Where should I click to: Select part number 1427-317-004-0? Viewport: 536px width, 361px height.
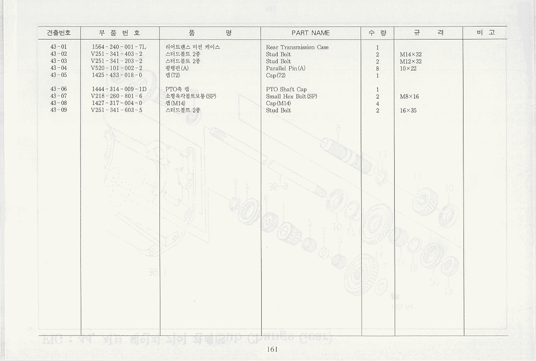click(117, 103)
